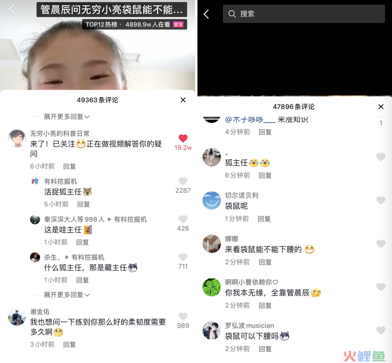Open 啊啊小曹依赖你's clover avatar
Image resolution: width=392 pixels, height=363 pixels.
(x=212, y=287)
